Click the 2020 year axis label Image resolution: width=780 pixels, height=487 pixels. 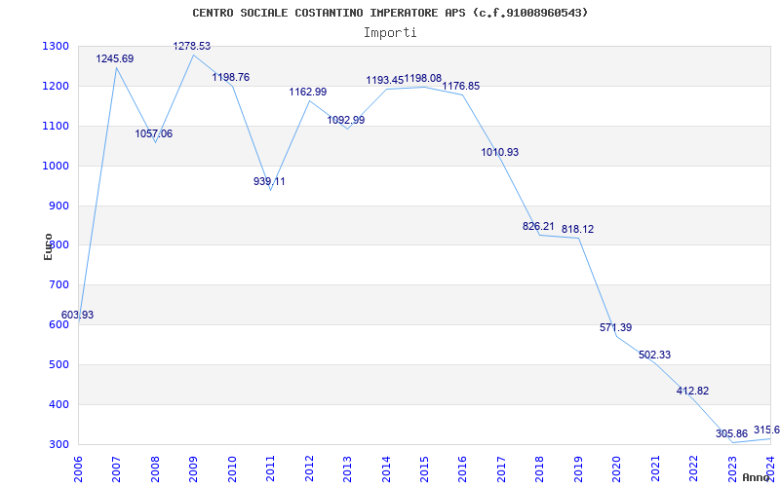tap(616, 468)
